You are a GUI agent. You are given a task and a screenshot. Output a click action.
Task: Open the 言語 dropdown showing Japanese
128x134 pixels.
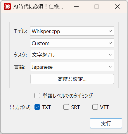coord(72,67)
